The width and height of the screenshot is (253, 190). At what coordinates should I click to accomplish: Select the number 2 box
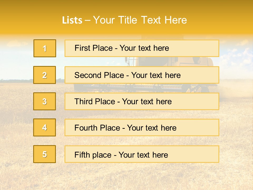point(45,75)
